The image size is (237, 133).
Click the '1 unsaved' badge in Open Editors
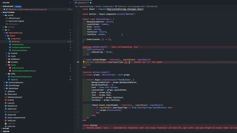(18, 7)
